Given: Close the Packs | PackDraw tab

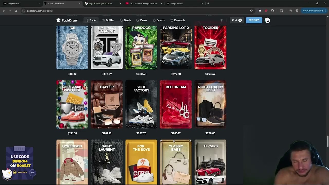Looking at the screenshot, I should [80, 3].
